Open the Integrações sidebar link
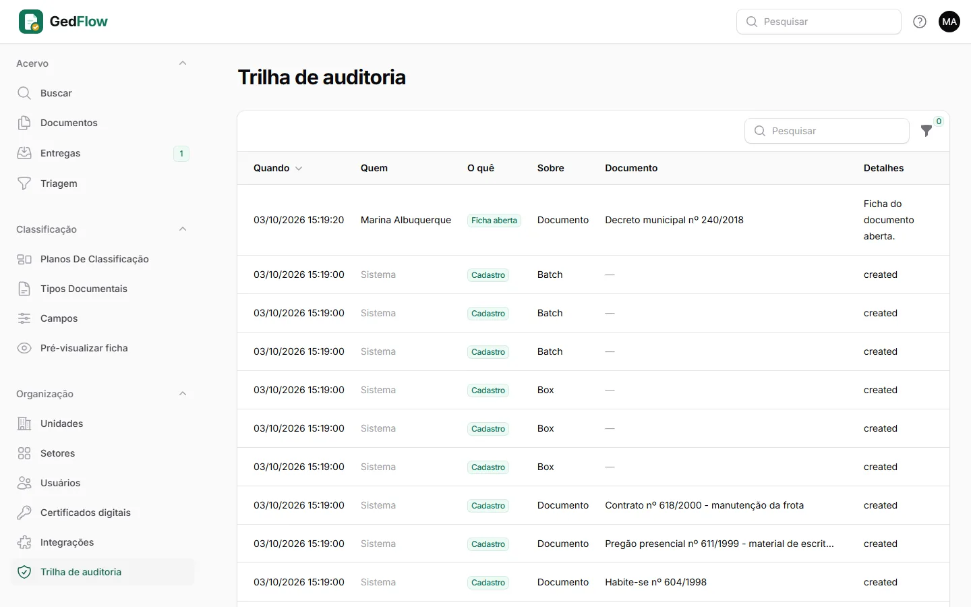Image resolution: width=971 pixels, height=607 pixels. [102, 542]
